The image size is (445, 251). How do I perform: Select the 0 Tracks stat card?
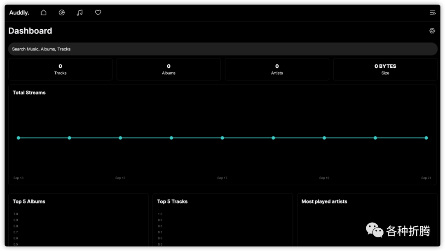point(61,69)
